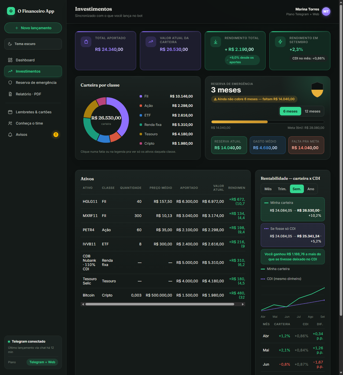This screenshot has height=375, width=343.
Task: Open Lembretes & cartões page
Action: click(33, 112)
